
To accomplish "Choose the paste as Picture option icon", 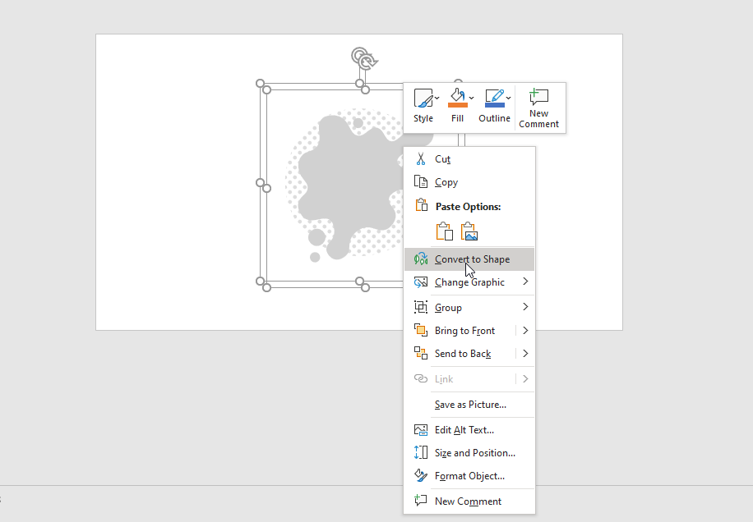I will pyautogui.click(x=469, y=231).
